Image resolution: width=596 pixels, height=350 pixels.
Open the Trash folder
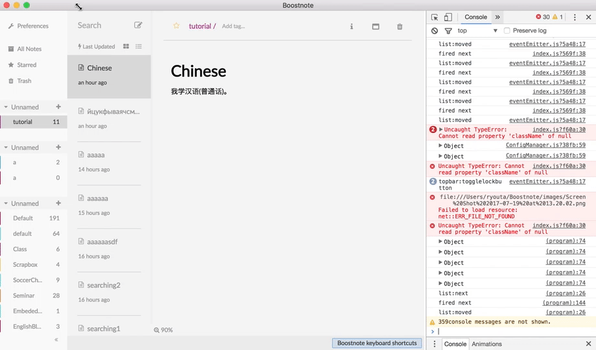(x=20, y=80)
